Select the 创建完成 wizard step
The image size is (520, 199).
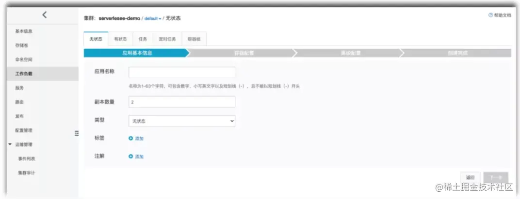click(457, 53)
